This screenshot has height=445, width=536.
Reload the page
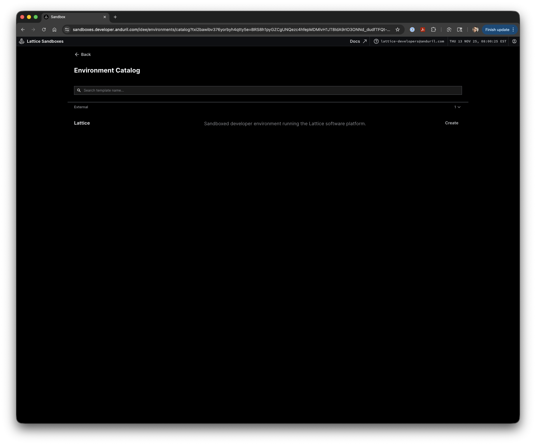tap(44, 30)
